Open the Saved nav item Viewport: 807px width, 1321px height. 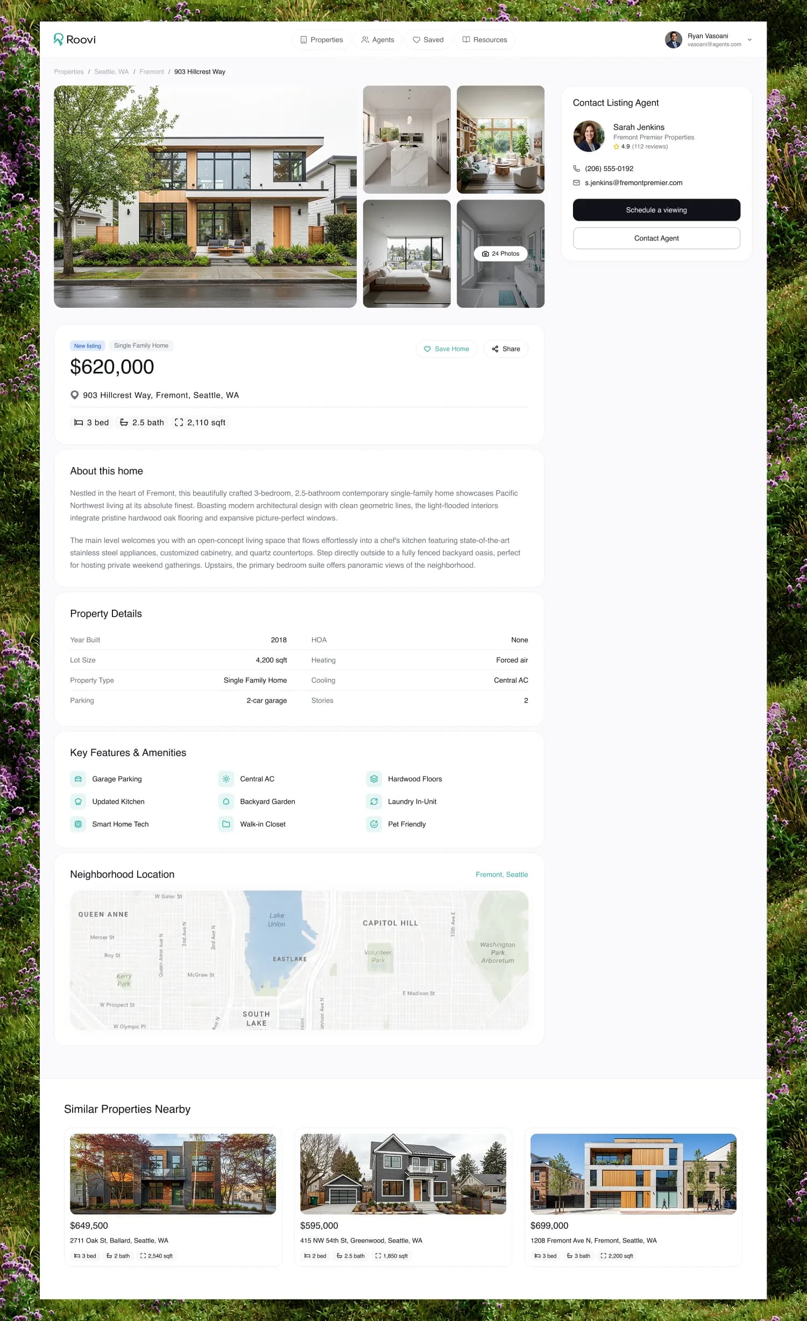click(x=428, y=40)
